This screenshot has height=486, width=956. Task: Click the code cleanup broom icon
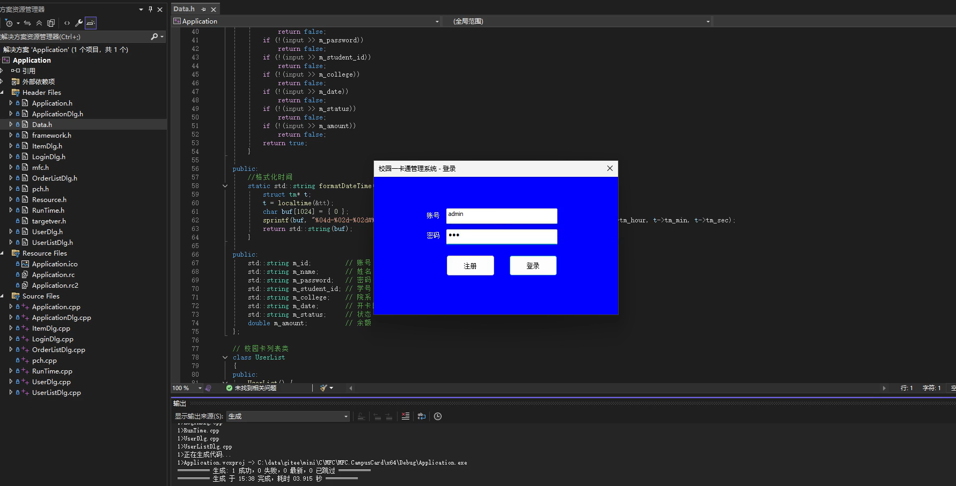point(323,388)
